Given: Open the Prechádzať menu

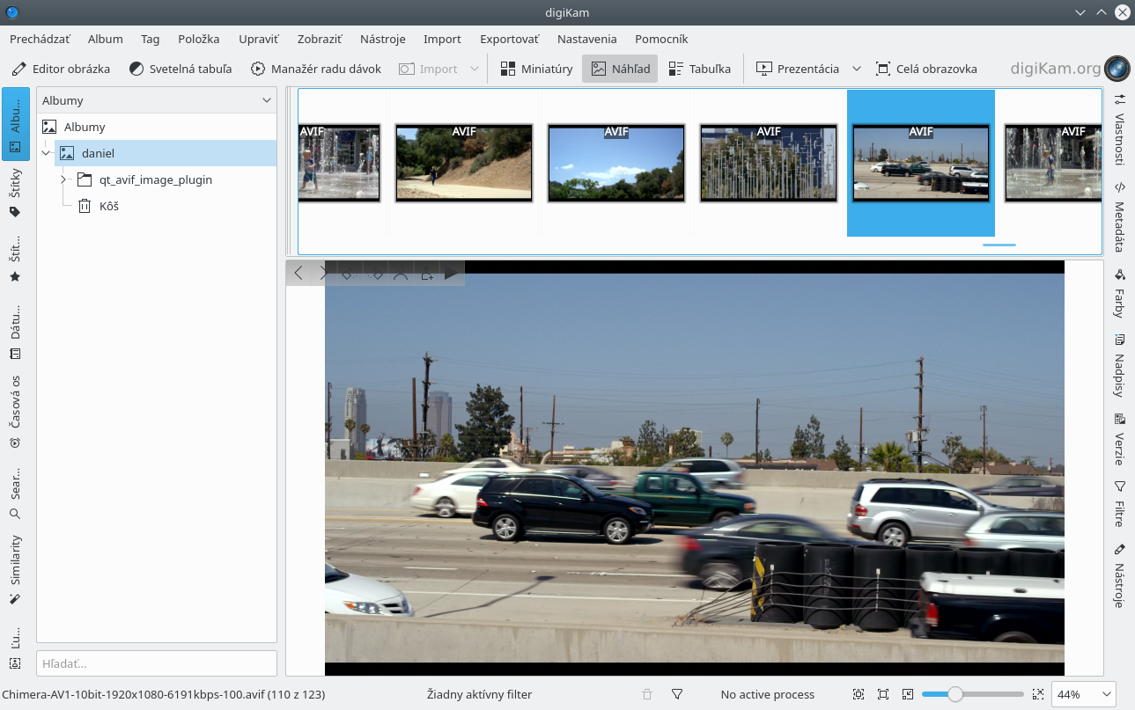Looking at the screenshot, I should [40, 39].
